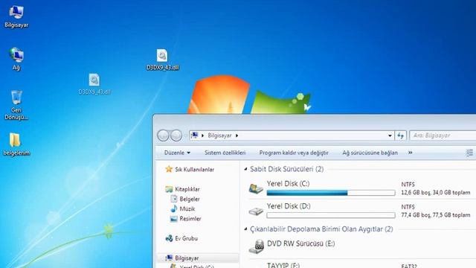Click the Müzik note icon in sidebar
Image resolution: width=476 pixels, height=268 pixels.
(173, 208)
